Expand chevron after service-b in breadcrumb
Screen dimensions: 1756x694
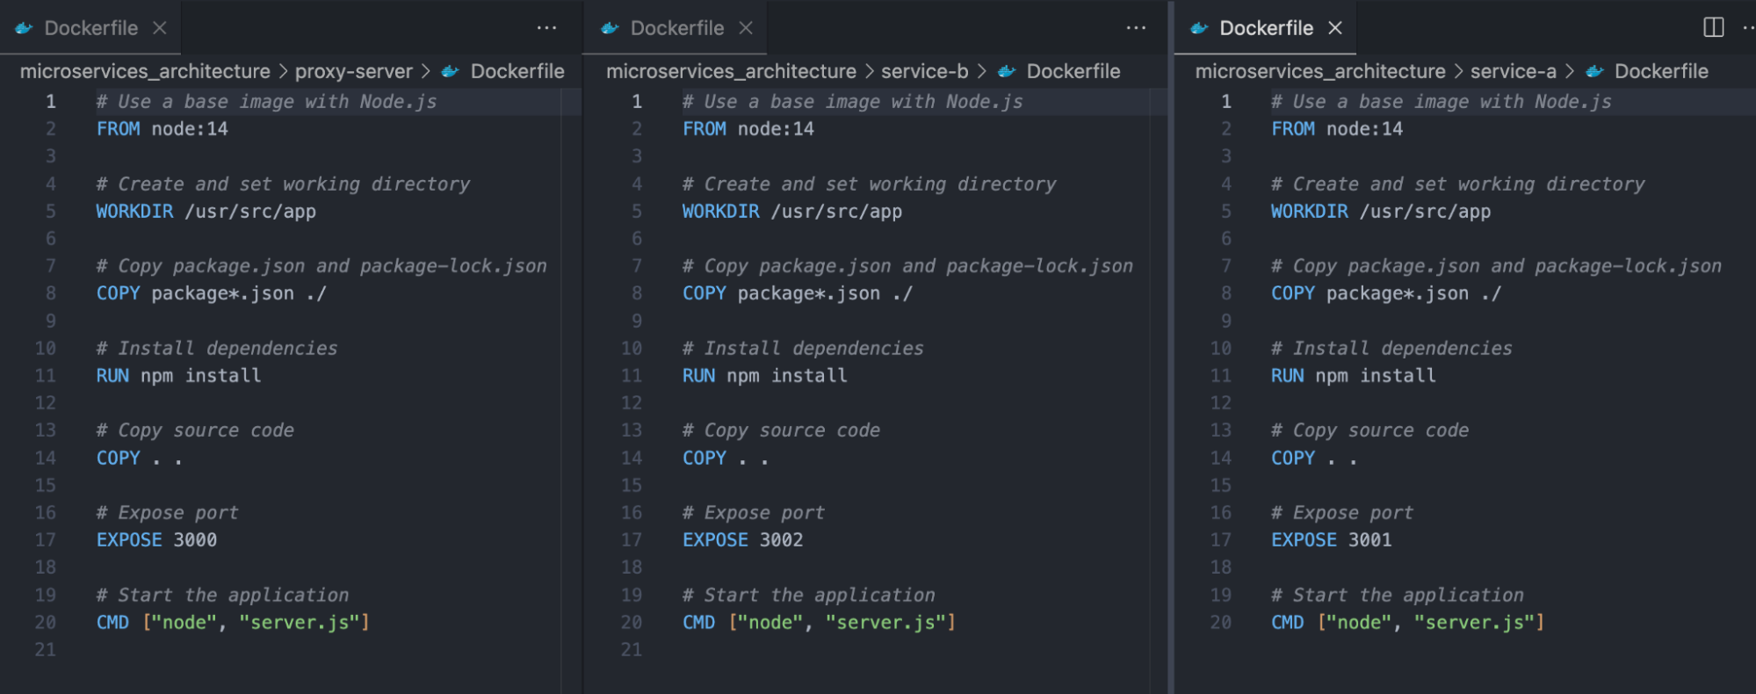[x=981, y=71]
